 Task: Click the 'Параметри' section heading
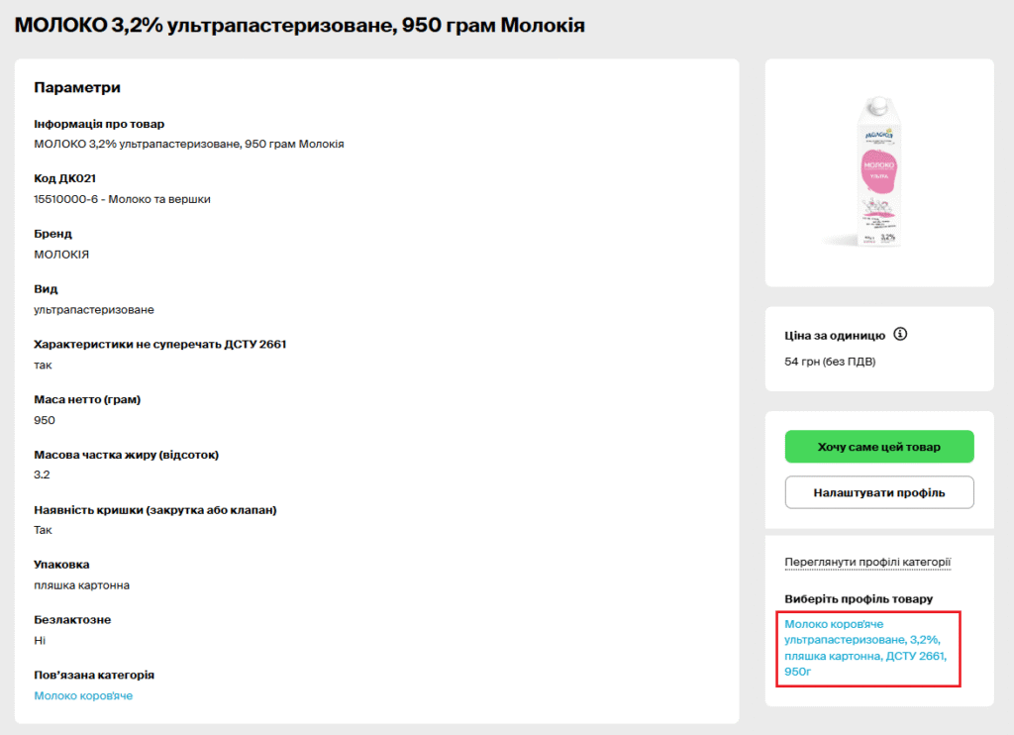pos(77,87)
